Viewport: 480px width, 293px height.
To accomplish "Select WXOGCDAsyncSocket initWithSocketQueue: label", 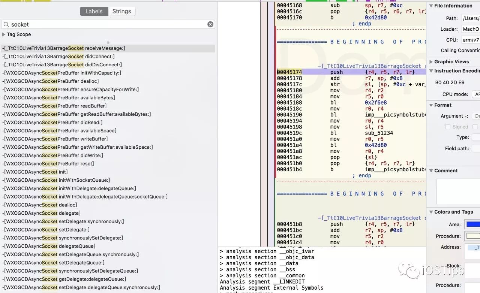I will 108,180.
